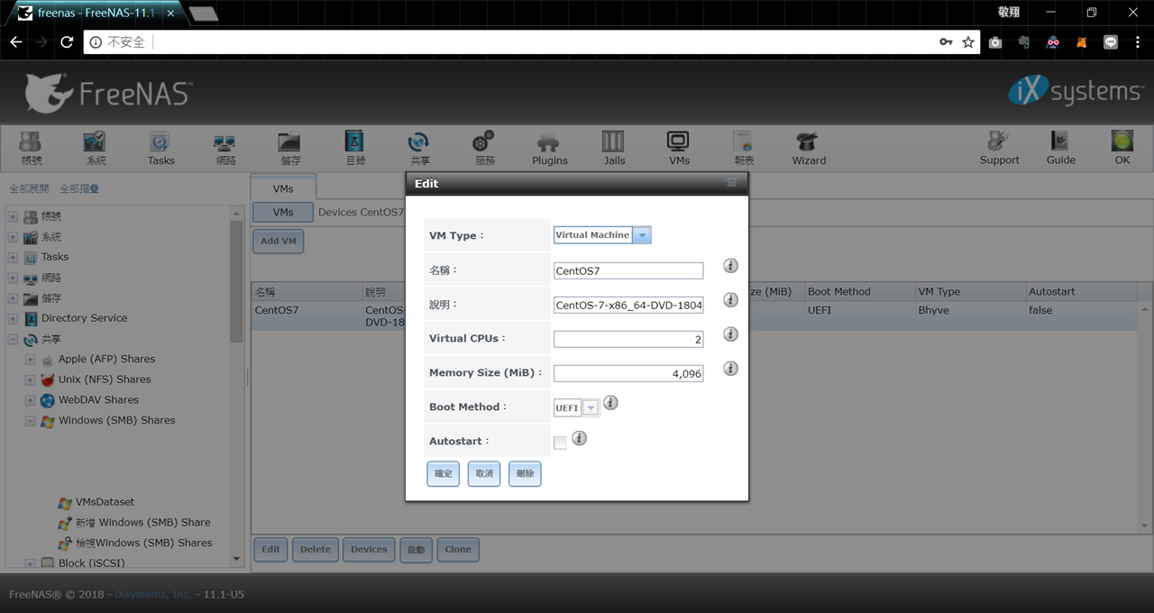Click the saved password key icon
Image resolution: width=1154 pixels, height=613 pixels.
pos(946,42)
